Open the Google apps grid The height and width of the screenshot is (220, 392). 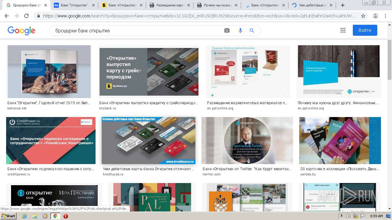pyautogui.click(x=343, y=30)
